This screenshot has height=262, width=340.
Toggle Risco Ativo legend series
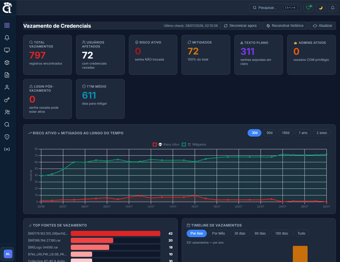(x=166, y=144)
